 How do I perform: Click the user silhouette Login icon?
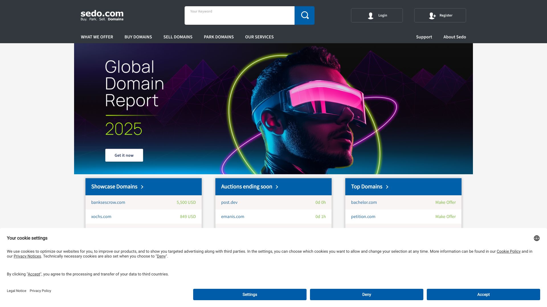click(370, 16)
